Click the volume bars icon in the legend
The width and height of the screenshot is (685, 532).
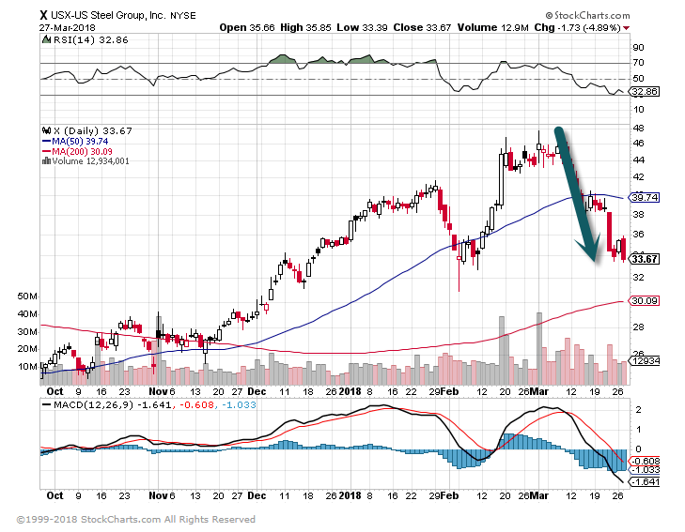(46, 160)
